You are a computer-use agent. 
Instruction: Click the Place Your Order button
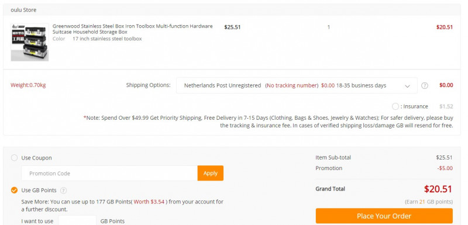tap(384, 216)
